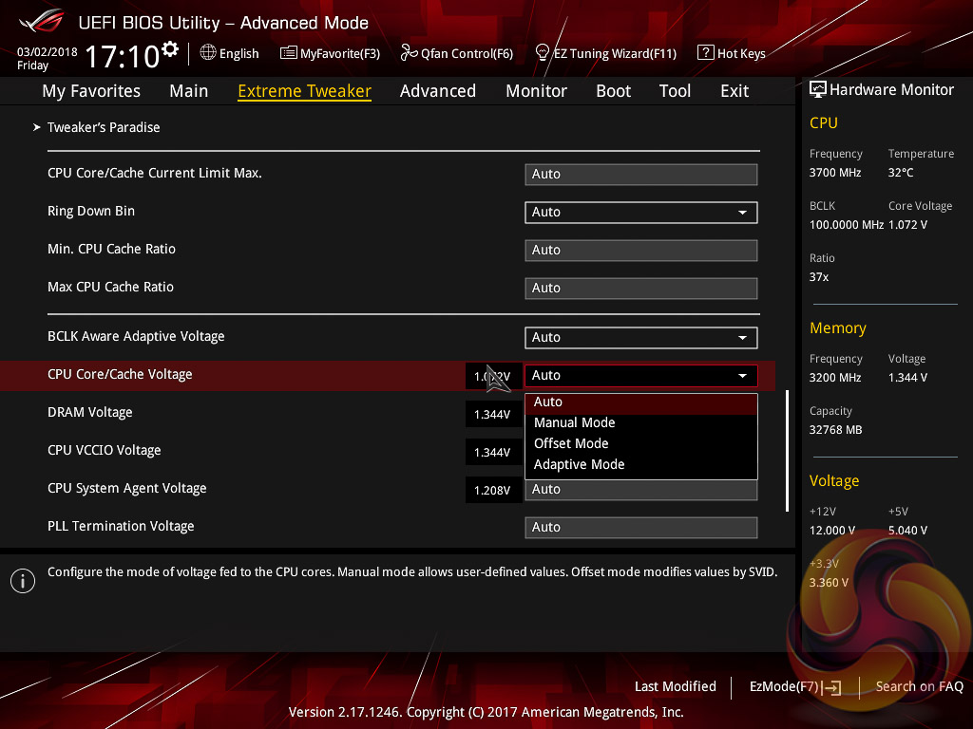The height and width of the screenshot is (729, 973).
Task: Switch to My Favorites tab
Action: click(91, 91)
